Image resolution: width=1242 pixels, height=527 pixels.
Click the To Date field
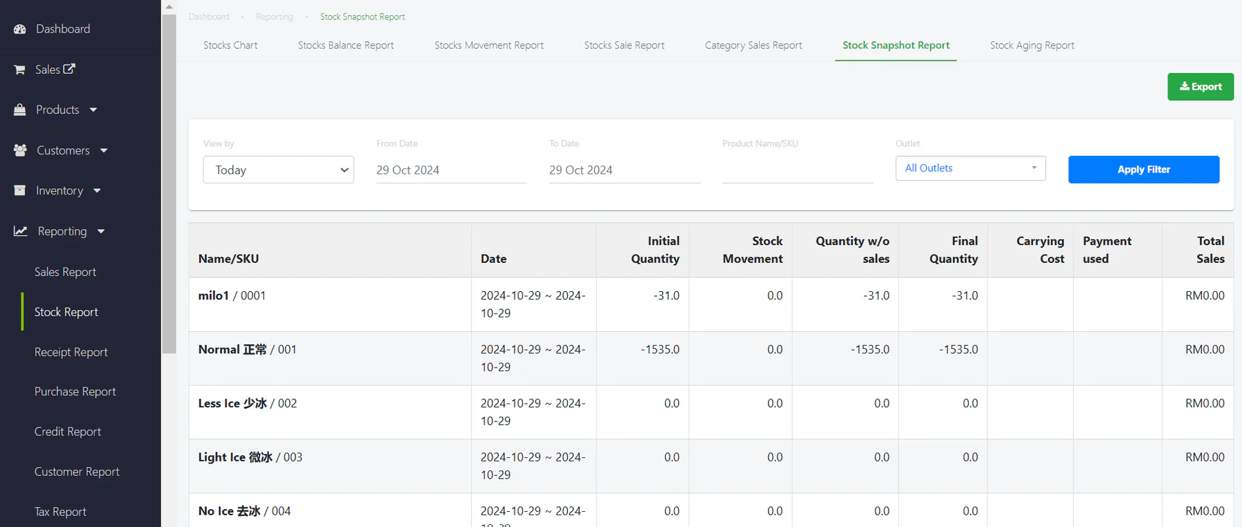pyautogui.click(x=624, y=170)
